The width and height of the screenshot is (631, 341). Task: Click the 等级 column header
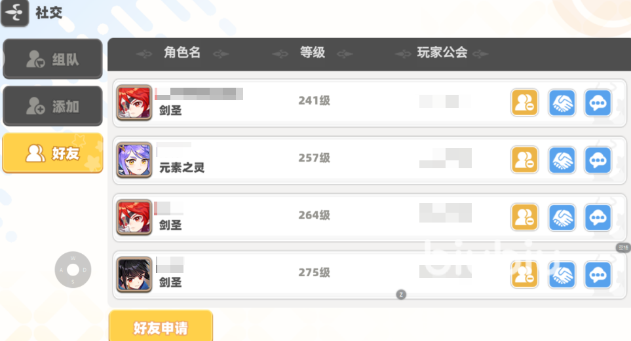click(x=313, y=54)
